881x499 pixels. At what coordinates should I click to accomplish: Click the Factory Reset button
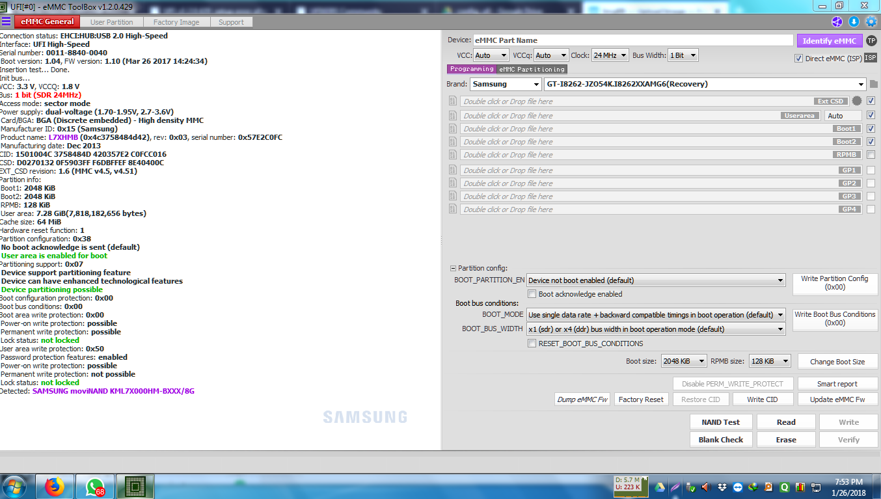coord(641,399)
